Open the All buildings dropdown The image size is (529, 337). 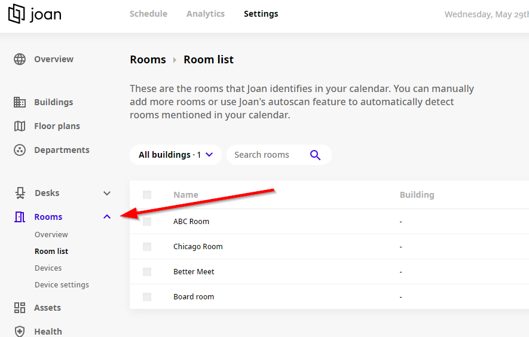[x=176, y=155]
